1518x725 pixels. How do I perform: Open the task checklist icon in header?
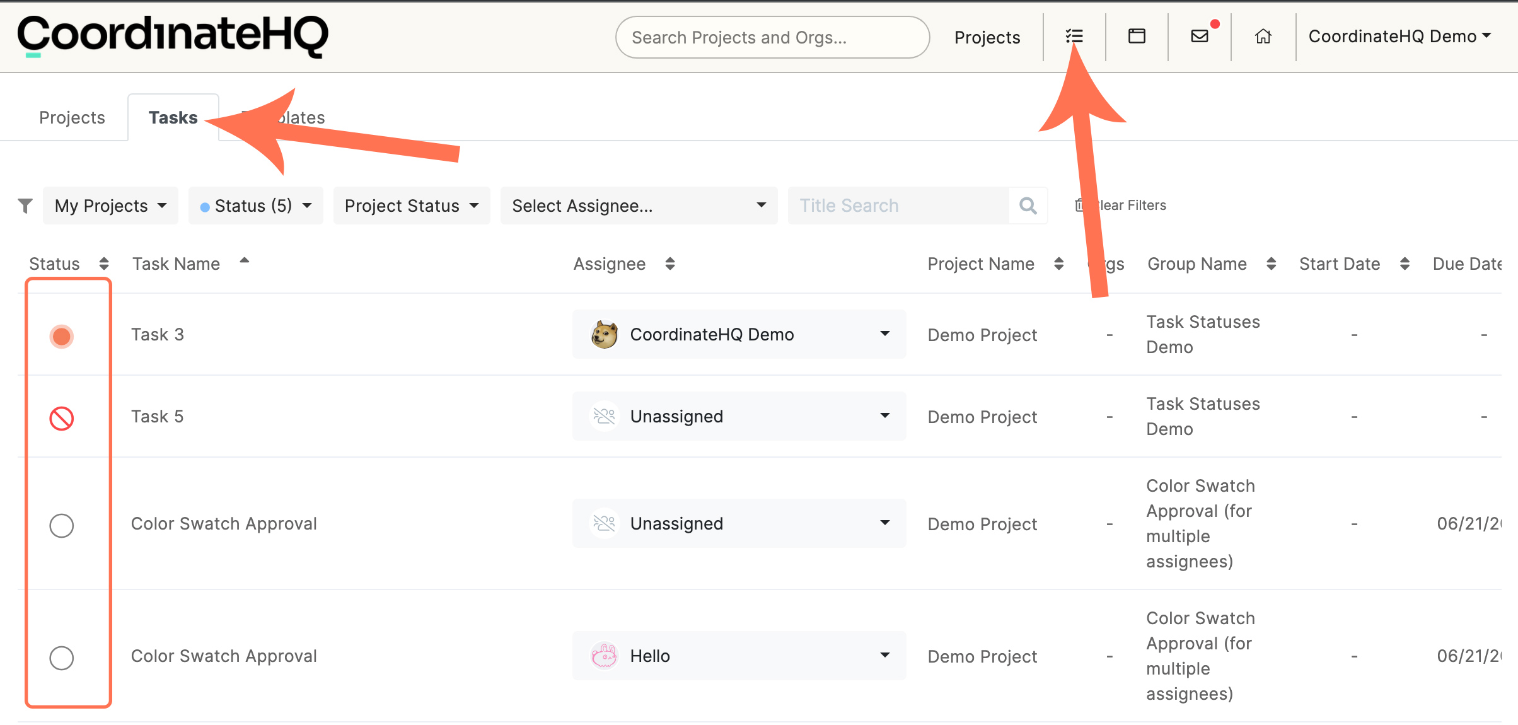(1074, 37)
